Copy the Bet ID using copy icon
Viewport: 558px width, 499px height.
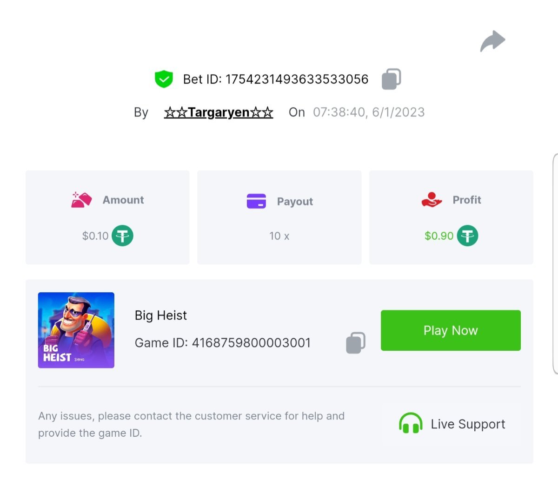point(391,79)
